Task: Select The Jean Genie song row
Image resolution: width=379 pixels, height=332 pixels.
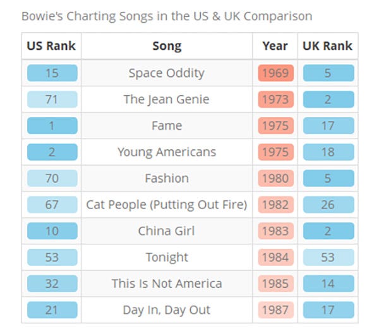Action: click(167, 100)
